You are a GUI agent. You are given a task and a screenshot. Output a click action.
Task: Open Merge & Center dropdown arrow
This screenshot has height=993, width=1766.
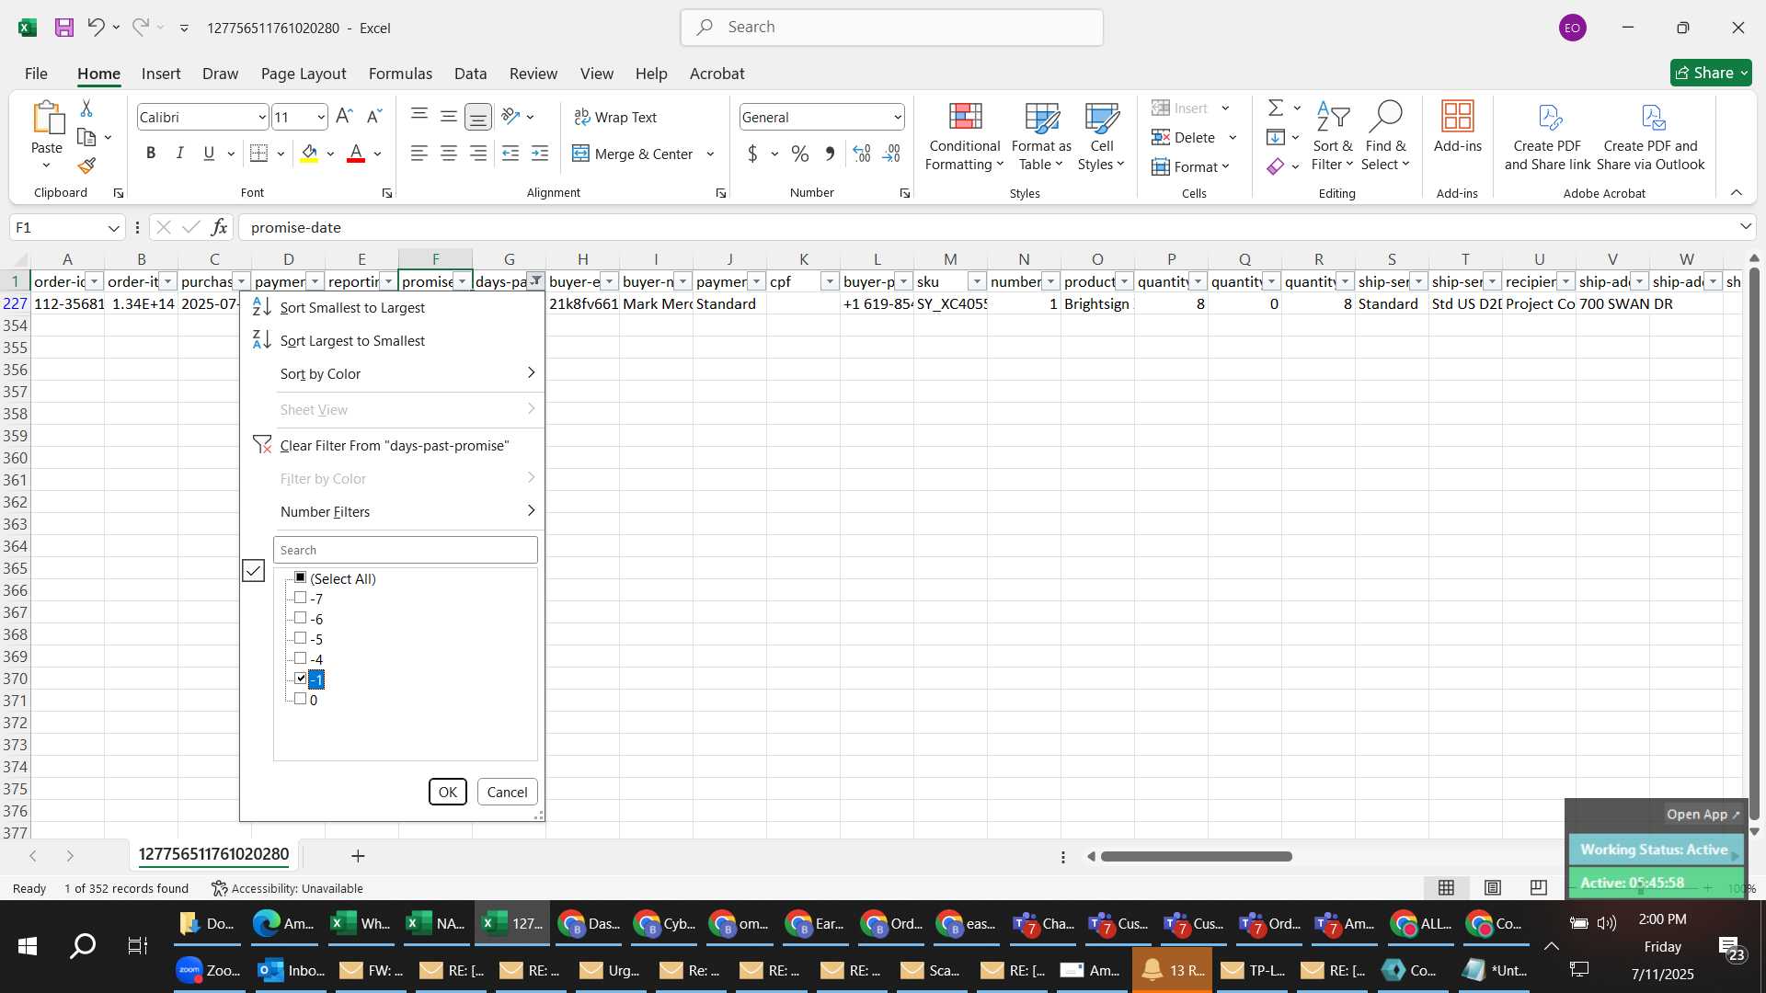tap(710, 154)
